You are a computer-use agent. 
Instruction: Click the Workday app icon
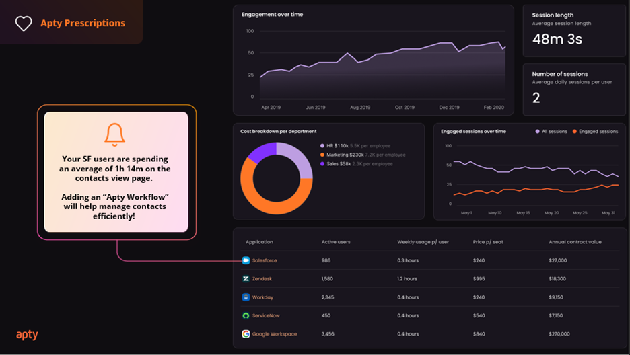tap(246, 297)
